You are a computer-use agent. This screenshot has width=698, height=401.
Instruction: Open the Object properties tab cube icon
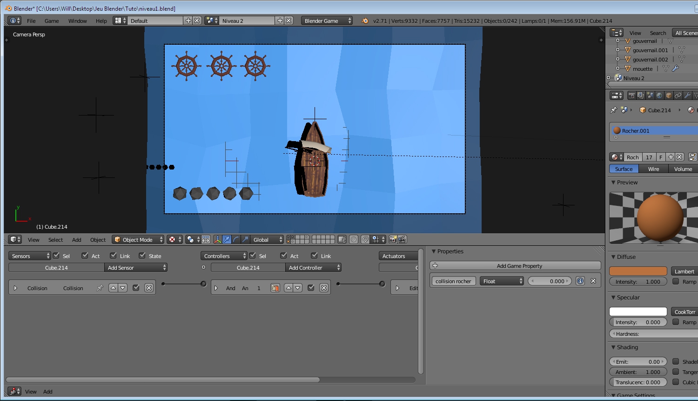[x=669, y=95]
